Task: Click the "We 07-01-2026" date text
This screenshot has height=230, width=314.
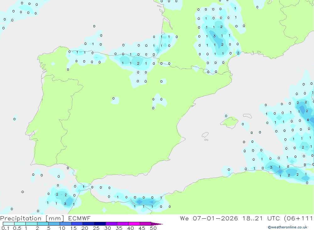Action: (209, 218)
